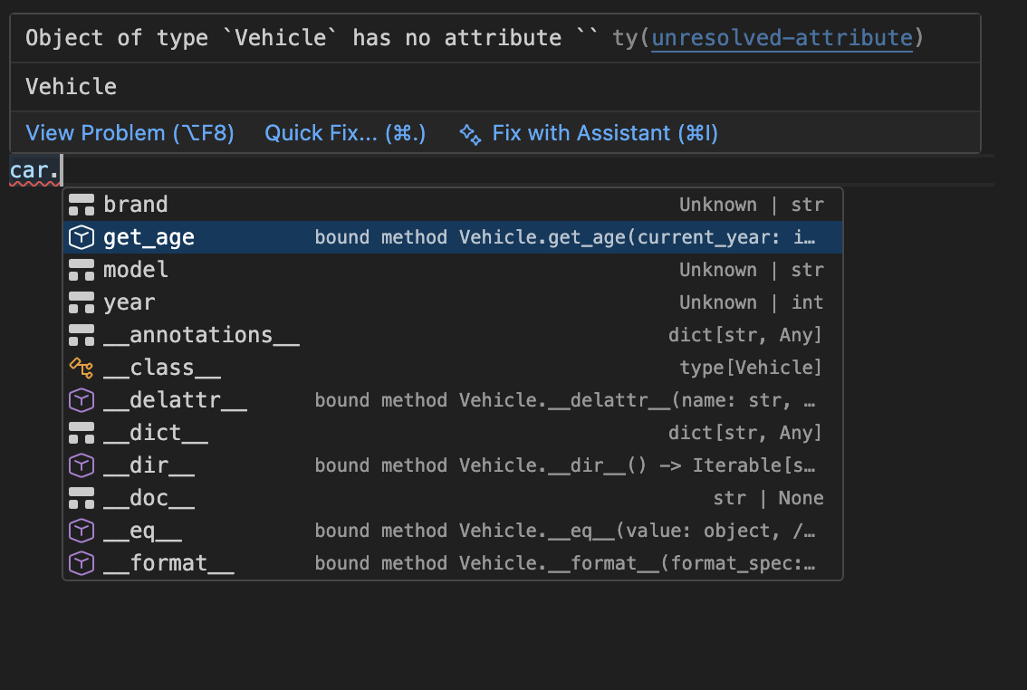Open the unresolved-attribute rule link
The width and height of the screenshot is (1027, 690).
(x=782, y=37)
